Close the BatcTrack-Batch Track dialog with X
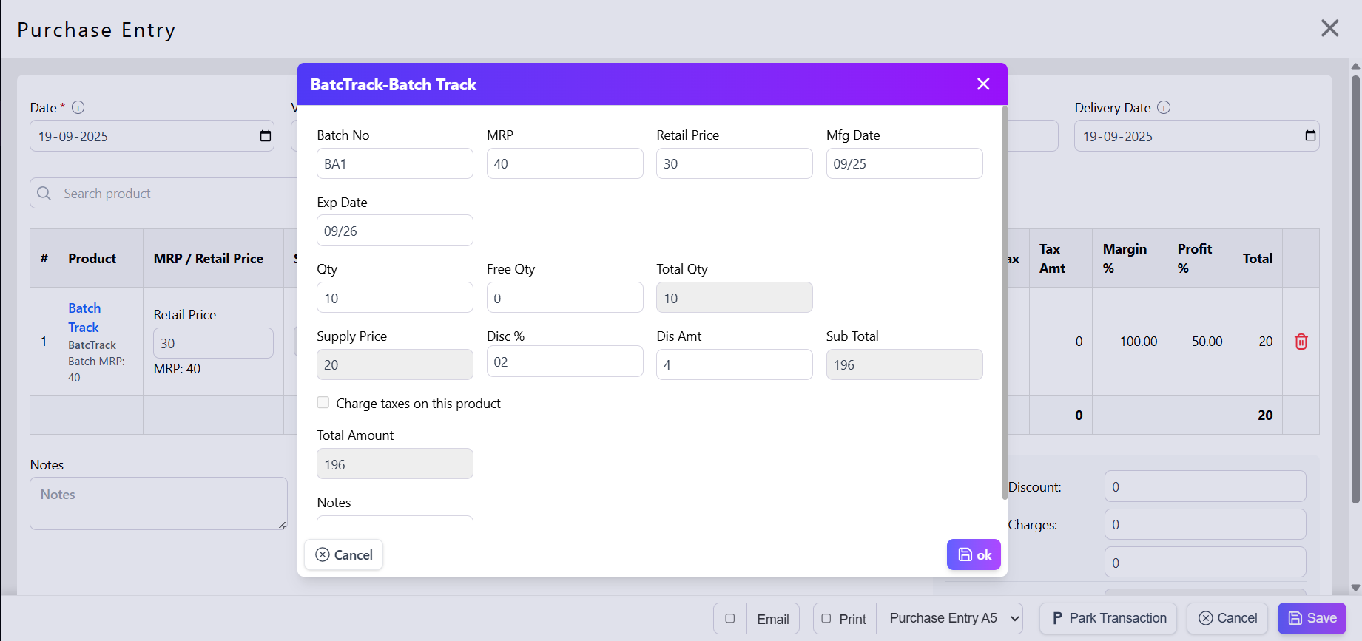Image resolution: width=1362 pixels, height=641 pixels. click(x=983, y=84)
